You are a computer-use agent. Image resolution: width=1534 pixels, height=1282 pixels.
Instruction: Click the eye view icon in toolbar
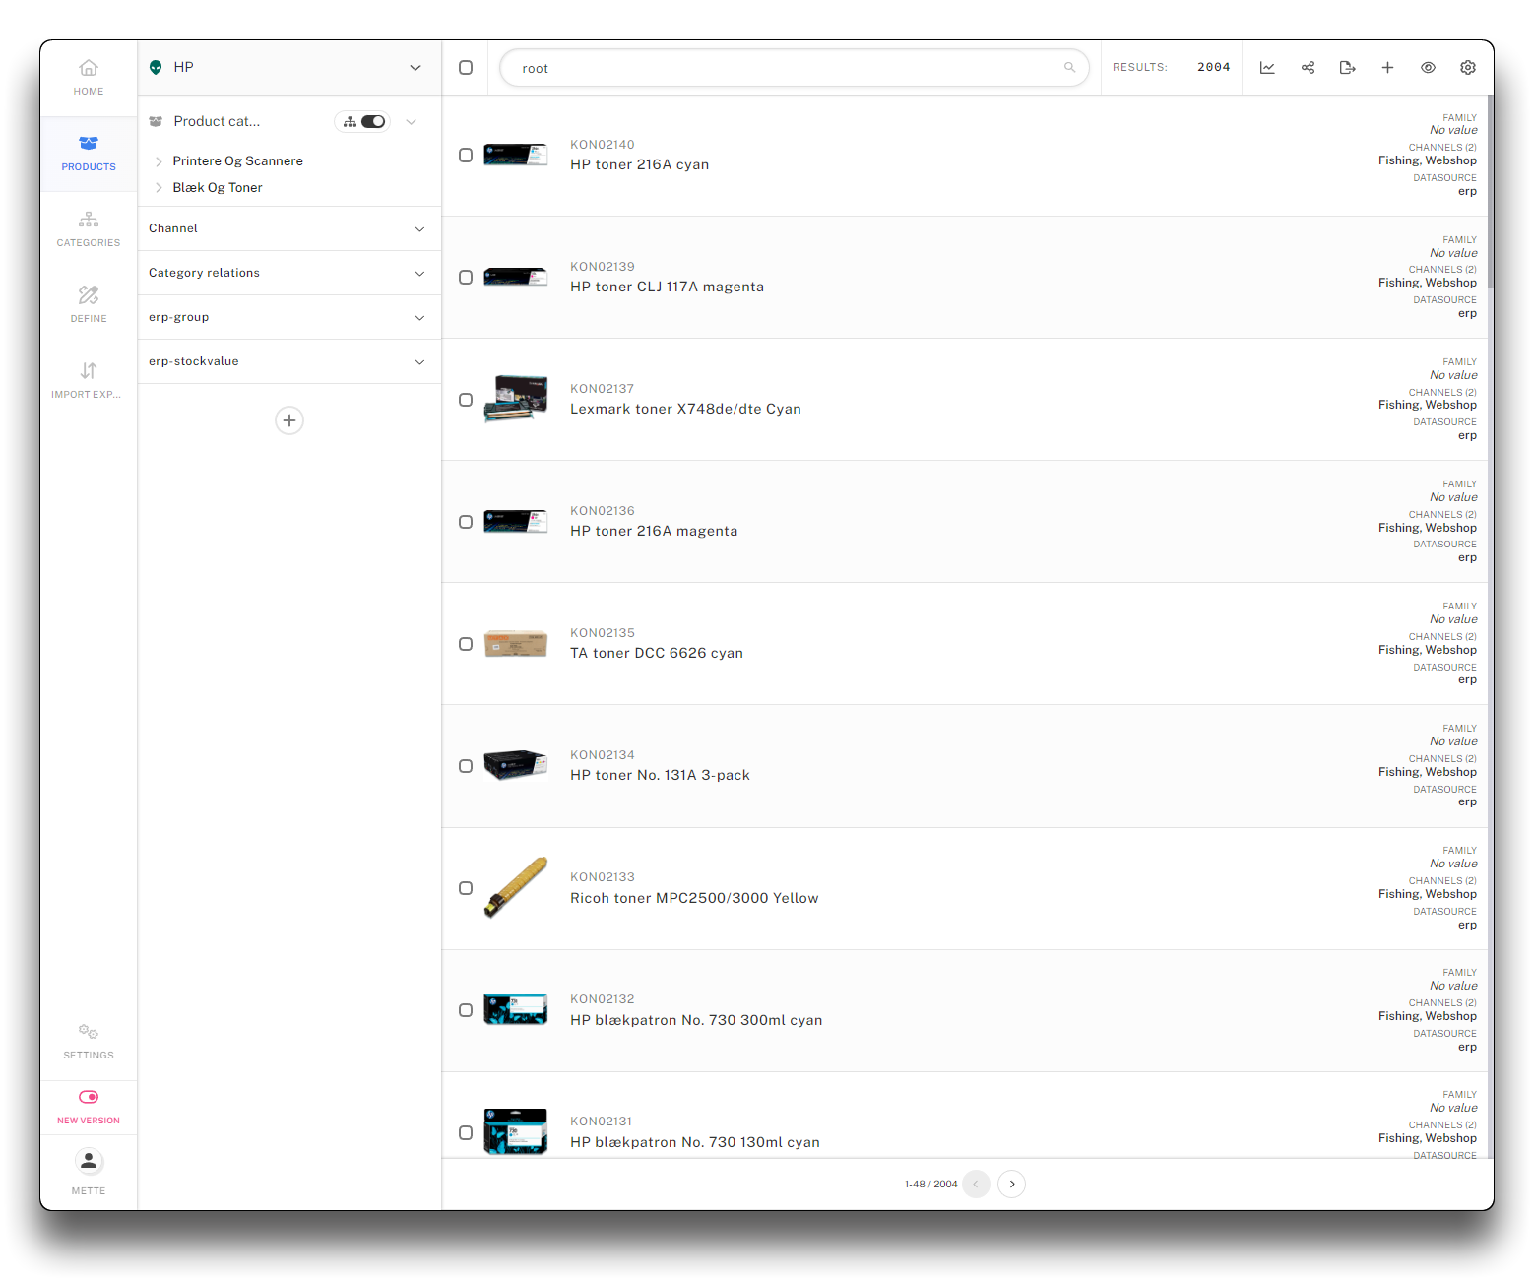[x=1428, y=68]
